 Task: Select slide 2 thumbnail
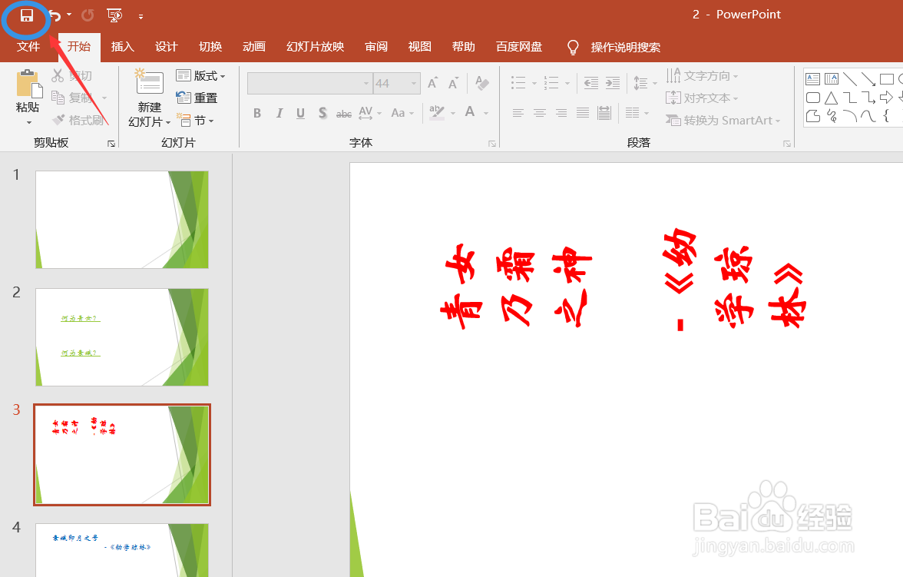pyautogui.click(x=122, y=337)
